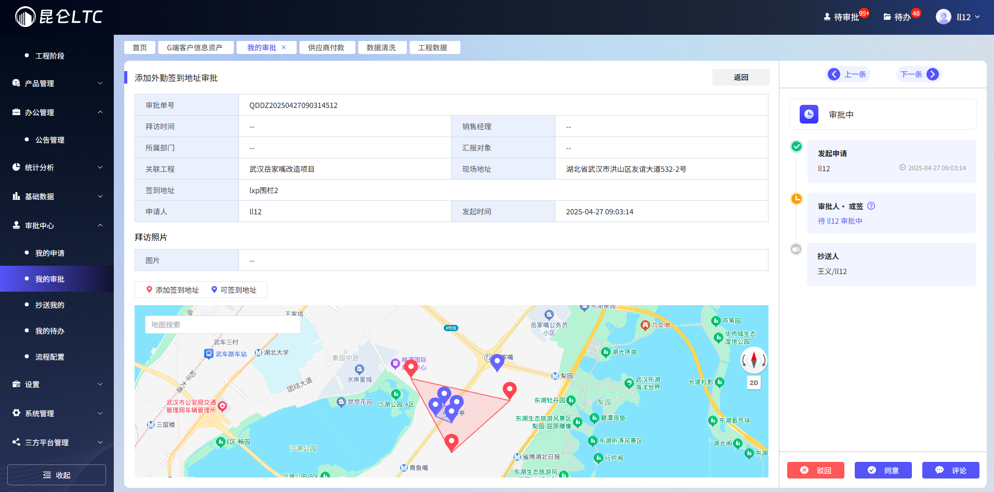Show 可签到地址 markers on the map
The width and height of the screenshot is (994, 492).
pyautogui.click(x=235, y=290)
